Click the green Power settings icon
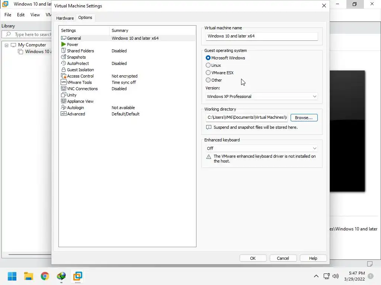The image size is (381, 285). (x=63, y=45)
